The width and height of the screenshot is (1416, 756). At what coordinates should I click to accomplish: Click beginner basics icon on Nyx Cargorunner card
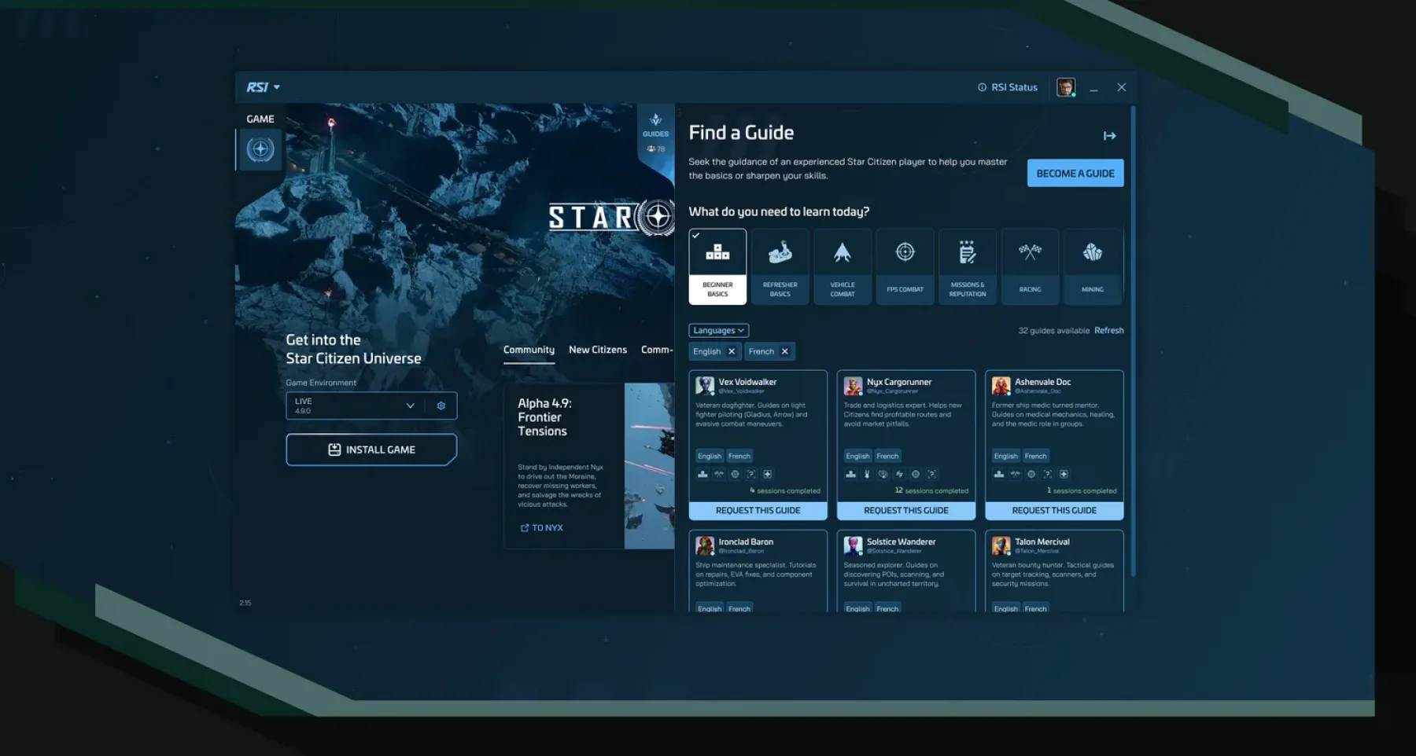850,474
